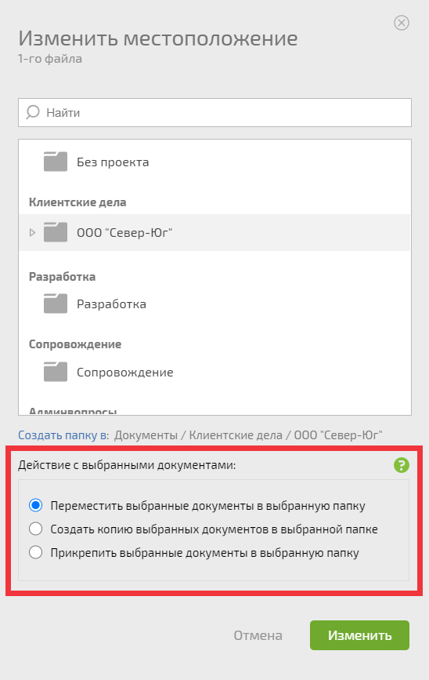
Task: Click the magnifier icon in search field
Action: tap(33, 112)
